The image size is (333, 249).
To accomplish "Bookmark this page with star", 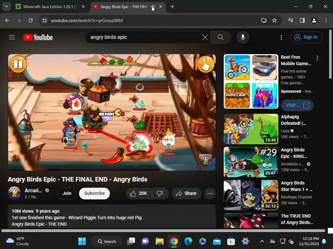I will 274,20.
